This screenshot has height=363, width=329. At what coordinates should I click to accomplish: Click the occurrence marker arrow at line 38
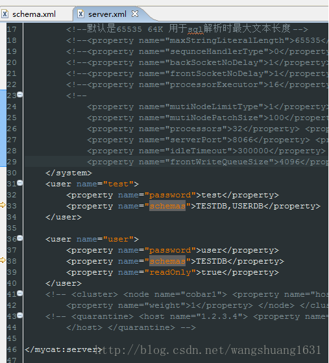pyautogui.click(x=3, y=260)
